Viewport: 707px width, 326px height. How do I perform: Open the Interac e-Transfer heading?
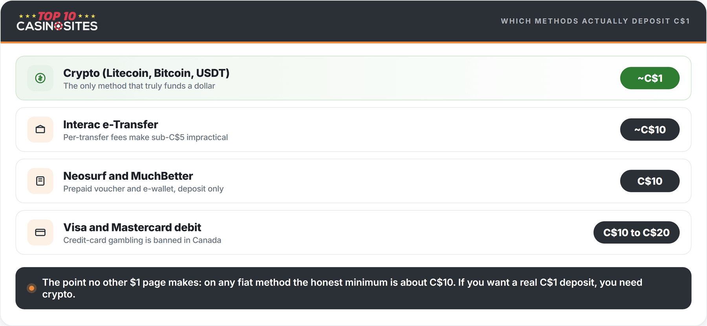coord(110,124)
